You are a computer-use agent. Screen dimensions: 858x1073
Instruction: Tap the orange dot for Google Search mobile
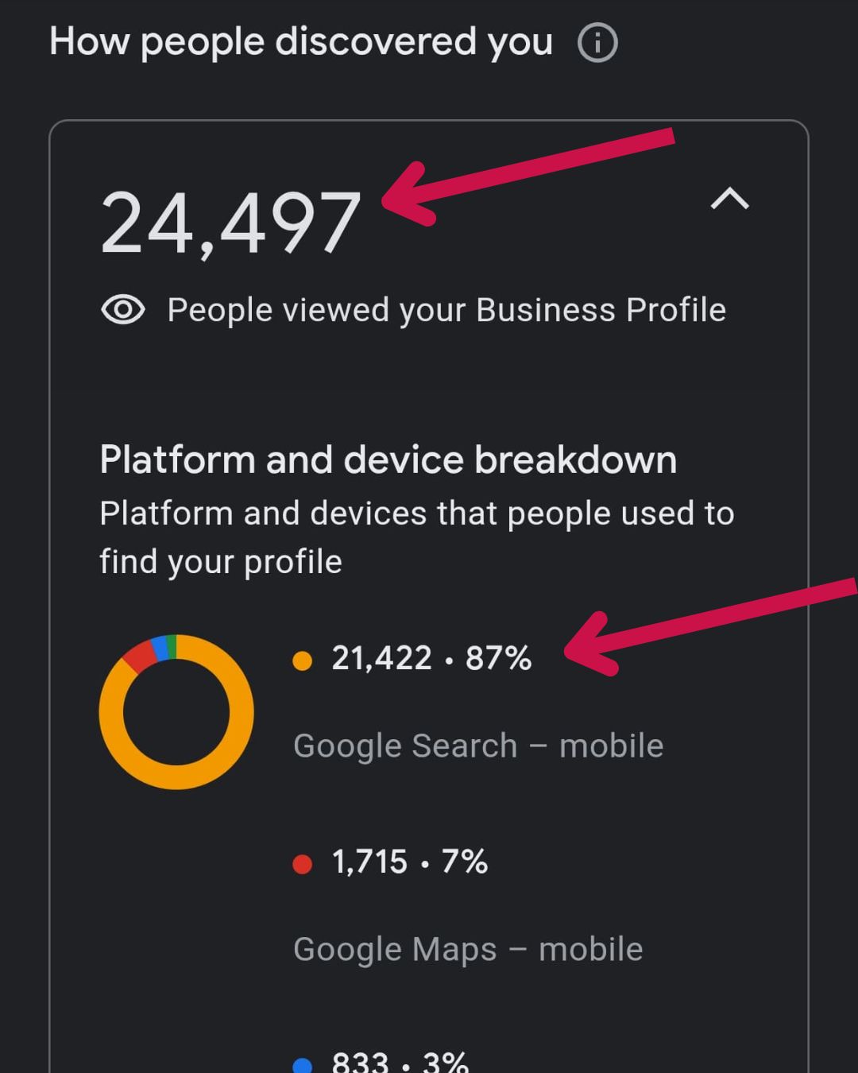tap(302, 660)
